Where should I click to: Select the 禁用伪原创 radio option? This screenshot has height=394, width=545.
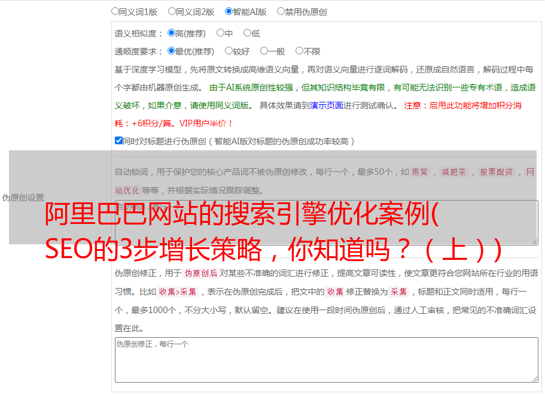281,11
